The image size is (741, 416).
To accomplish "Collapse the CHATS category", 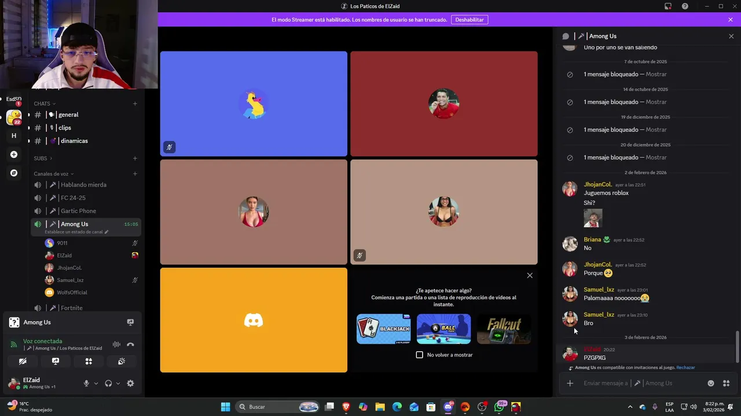I will tap(45, 104).
